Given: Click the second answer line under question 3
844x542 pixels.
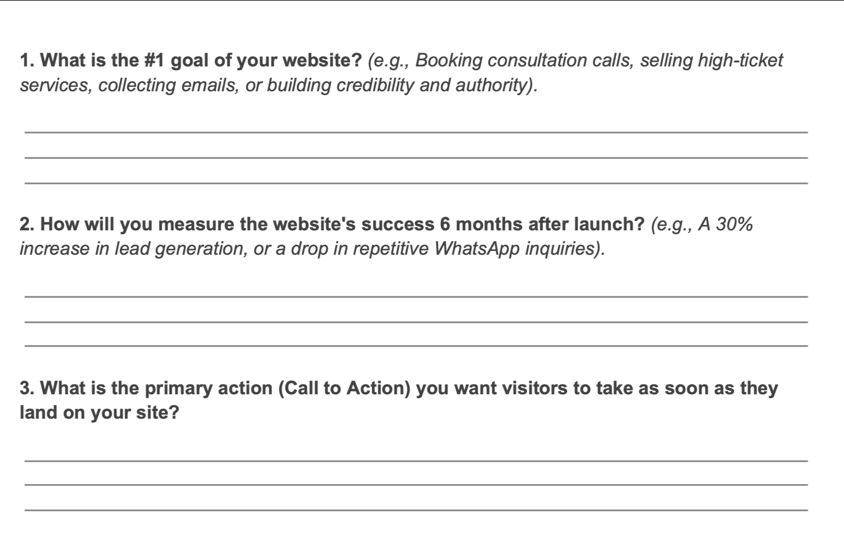Looking at the screenshot, I should pyautogui.click(x=415, y=485).
